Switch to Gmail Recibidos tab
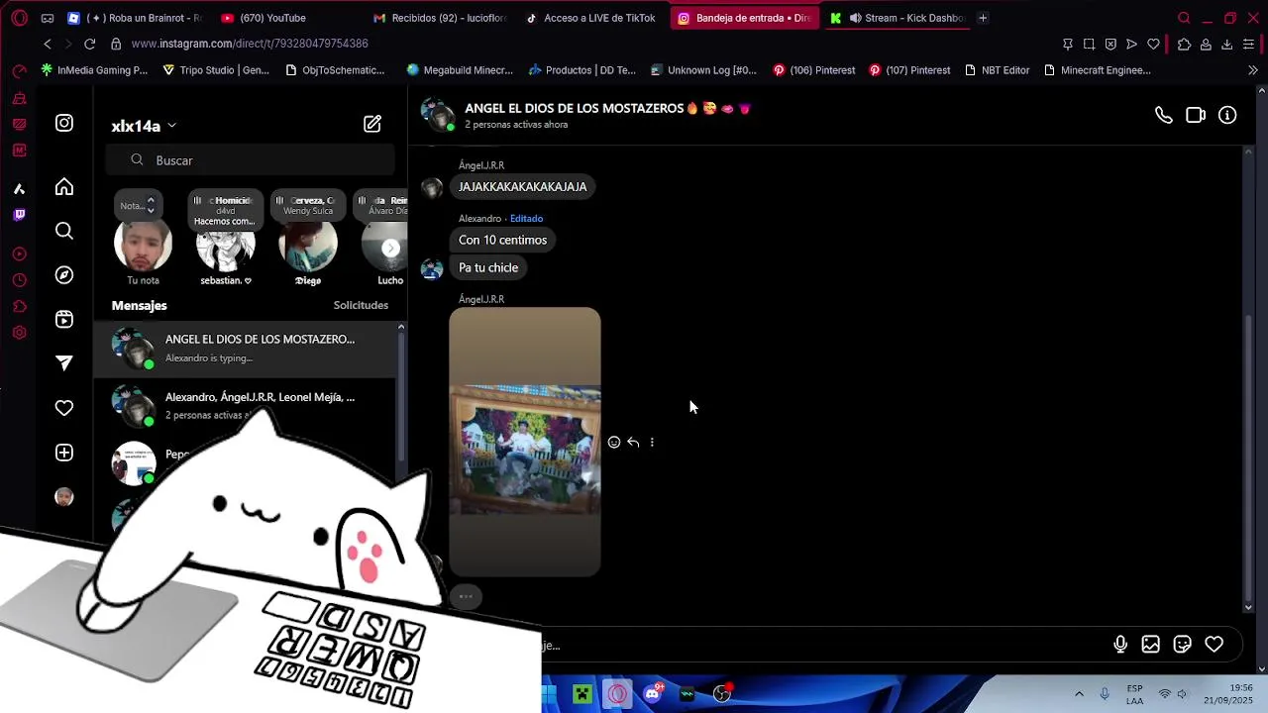Image resolution: width=1268 pixels, height=713 pixels. pyautogui.click(x=440, y=18)
